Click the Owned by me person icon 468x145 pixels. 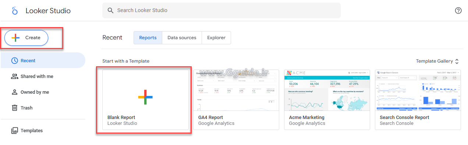click(15, 92)
